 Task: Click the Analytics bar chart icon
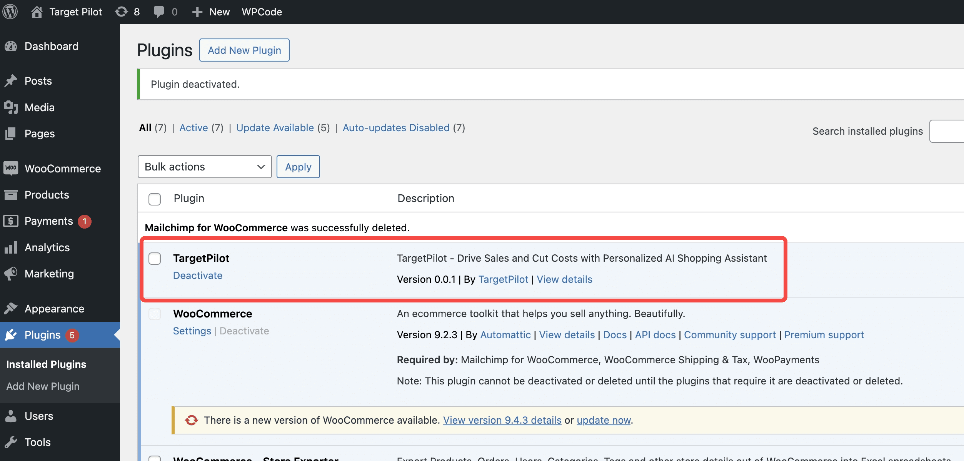coord(11,247)
